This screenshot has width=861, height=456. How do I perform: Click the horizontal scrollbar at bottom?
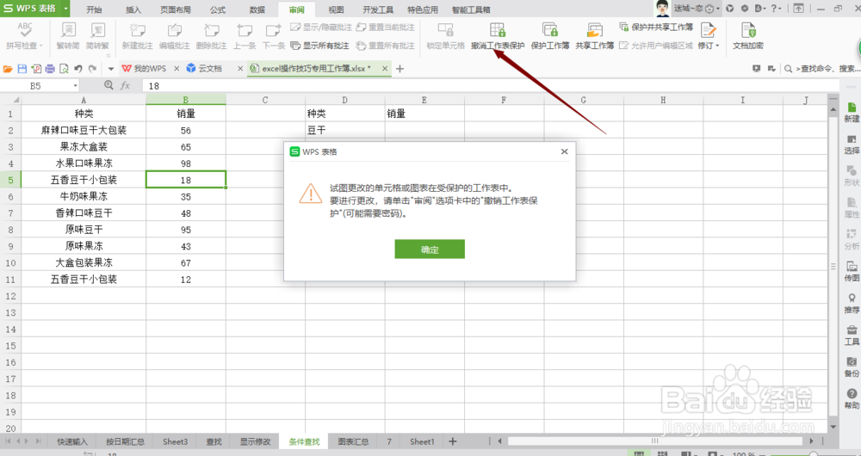pos(655,441)
